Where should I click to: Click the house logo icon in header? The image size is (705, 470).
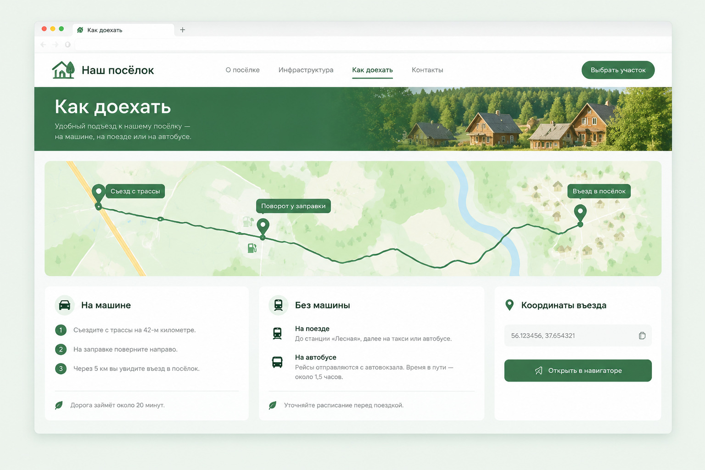click(x=63, y=70)
